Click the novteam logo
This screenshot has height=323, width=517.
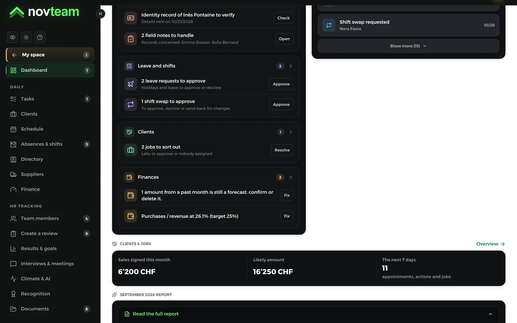tap(44, 12)
